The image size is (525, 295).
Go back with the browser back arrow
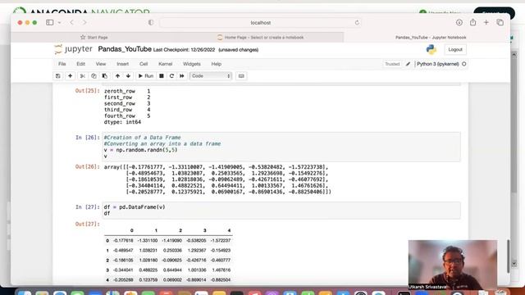pos(71,22)
